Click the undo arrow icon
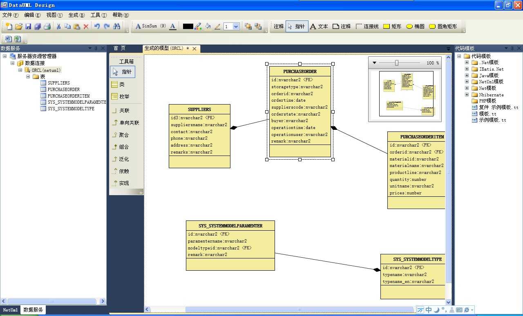The width and height of the screenshot is (523, 316). (97, 26)
